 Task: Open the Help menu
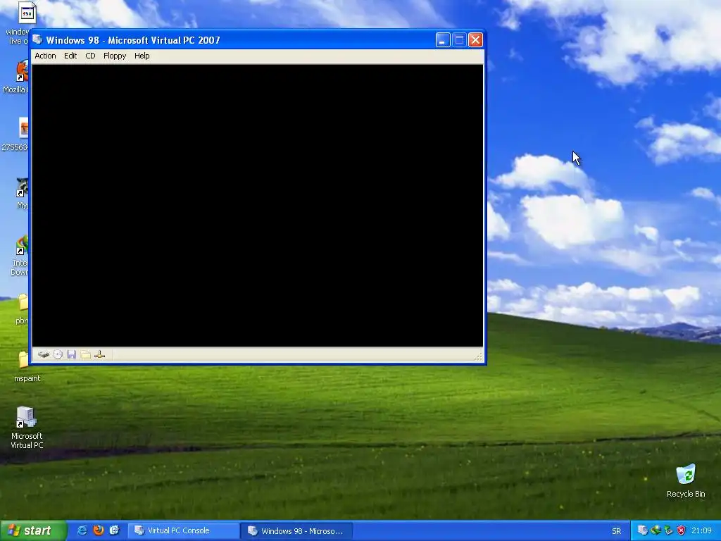click(142, 56)
